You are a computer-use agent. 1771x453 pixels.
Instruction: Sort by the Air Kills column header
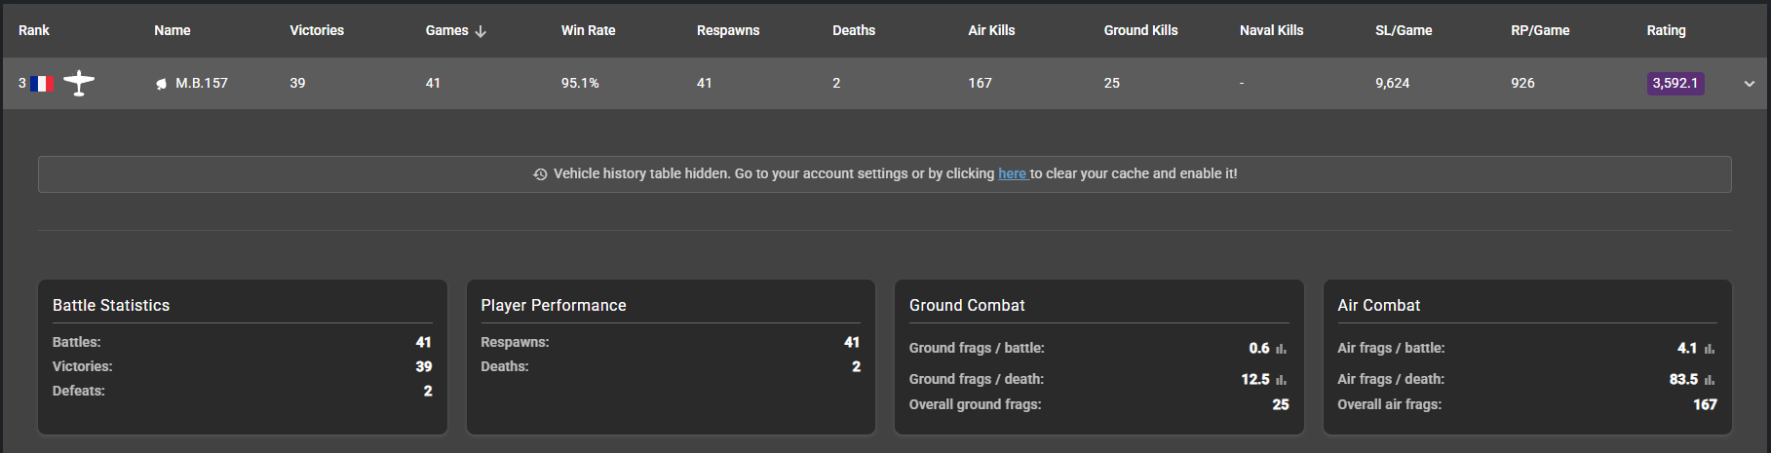tap(991, 30)
